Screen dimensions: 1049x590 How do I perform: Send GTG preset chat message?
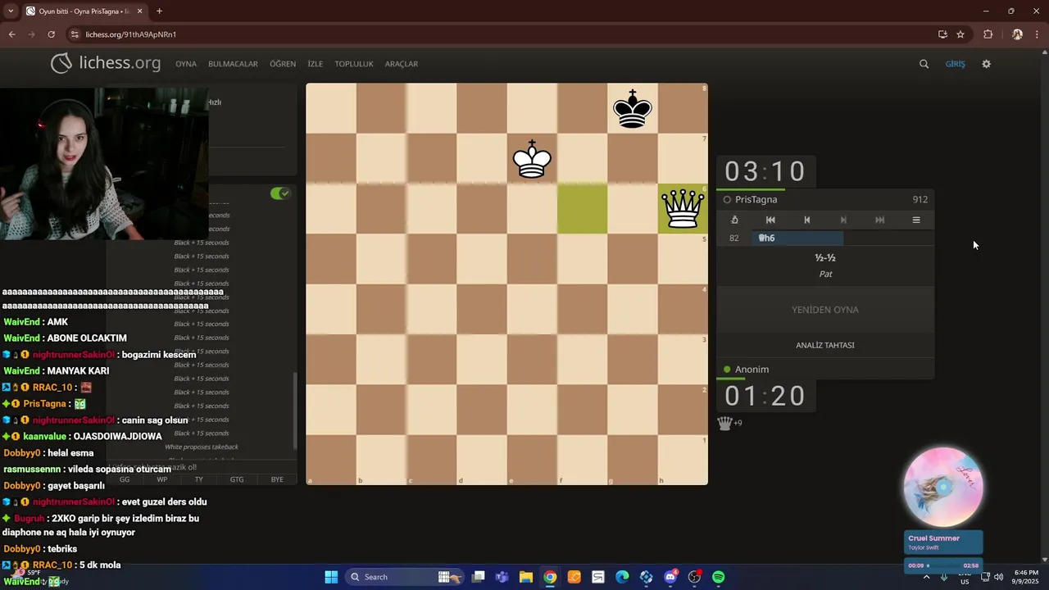[x=237, y=479]
